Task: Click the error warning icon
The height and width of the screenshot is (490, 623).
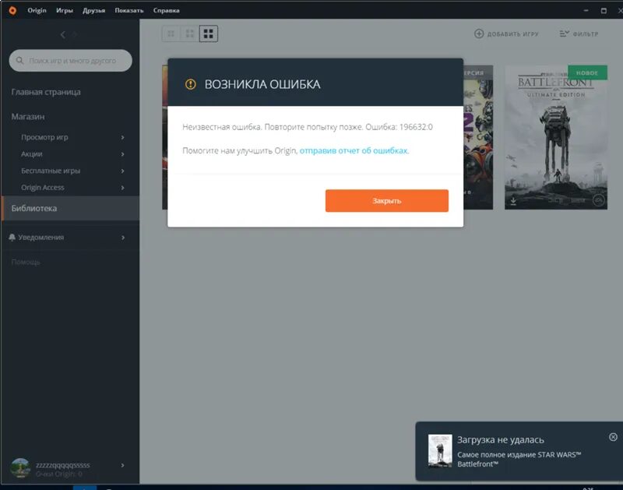Action: [191, 84]
